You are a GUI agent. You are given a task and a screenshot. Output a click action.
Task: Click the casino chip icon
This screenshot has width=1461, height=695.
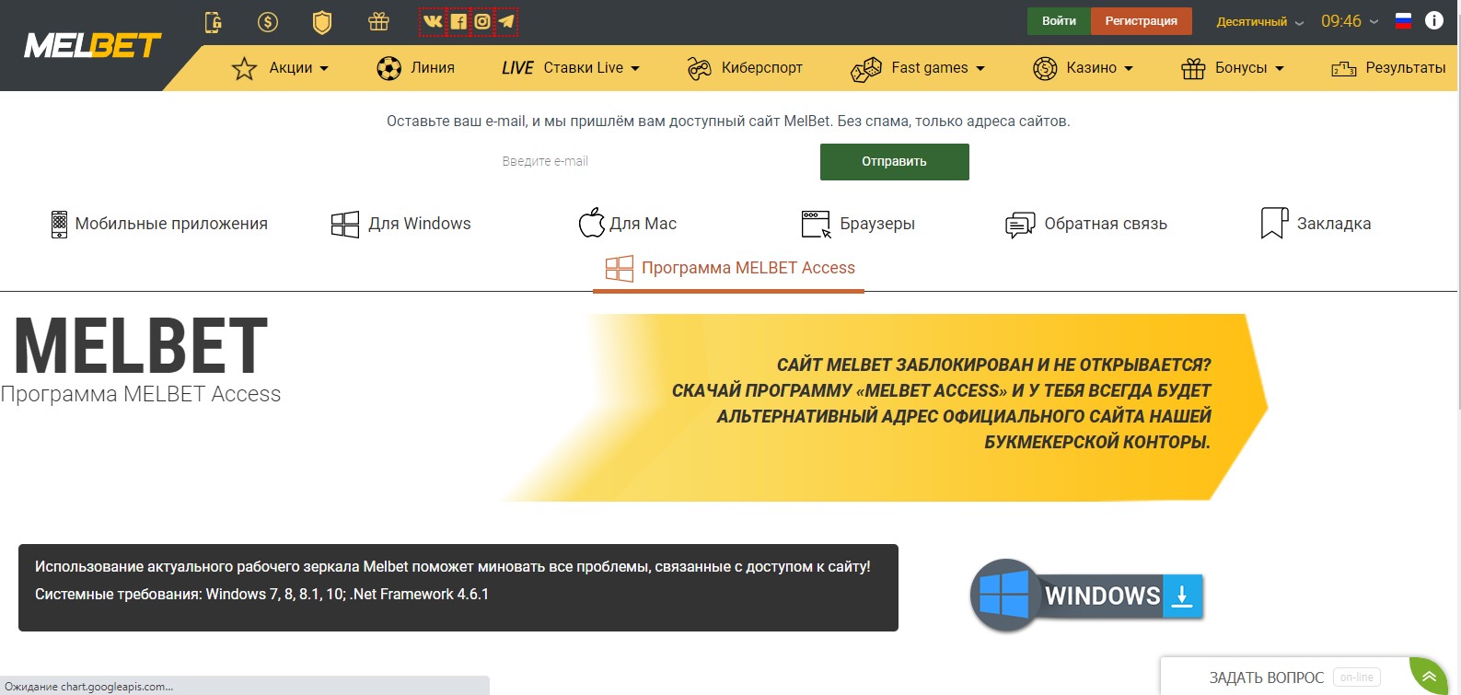(1045, 68)
